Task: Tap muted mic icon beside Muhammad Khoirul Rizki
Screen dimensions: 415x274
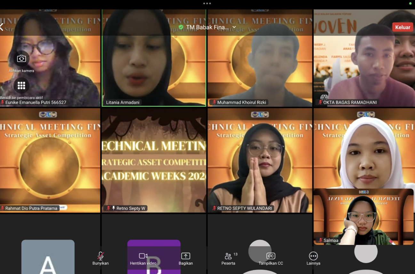Action: pyautogui.click(x=214, y=102)
